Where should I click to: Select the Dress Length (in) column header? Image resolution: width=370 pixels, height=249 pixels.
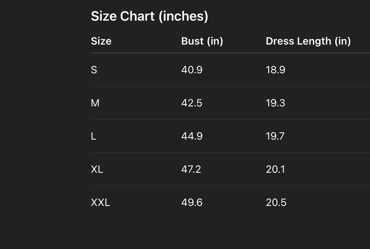click(x=308, y=41)
